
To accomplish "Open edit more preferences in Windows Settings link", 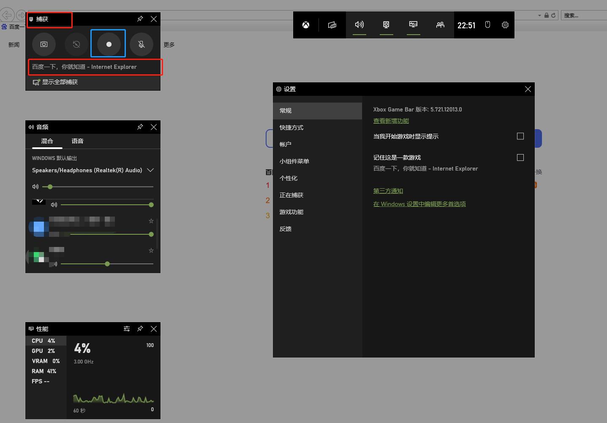I will pos(419,204).
